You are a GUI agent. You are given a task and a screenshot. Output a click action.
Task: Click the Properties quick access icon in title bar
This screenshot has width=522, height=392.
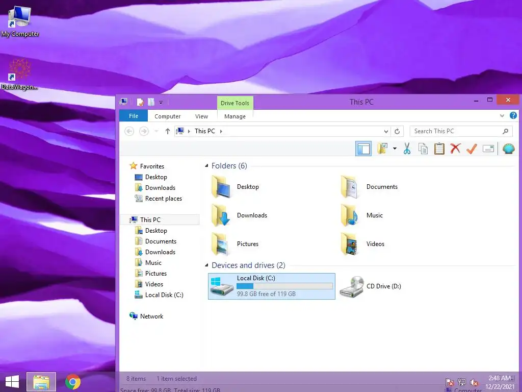coord(140,102)
